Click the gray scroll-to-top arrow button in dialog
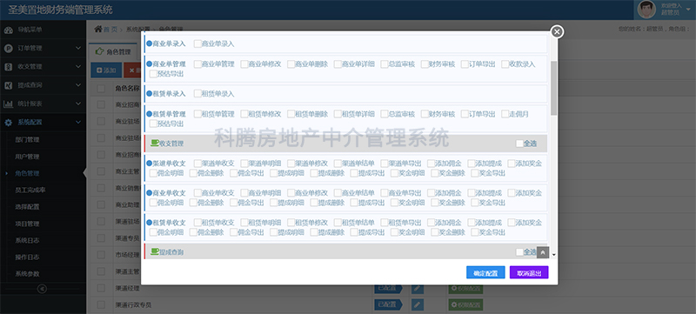 point(542,252)
